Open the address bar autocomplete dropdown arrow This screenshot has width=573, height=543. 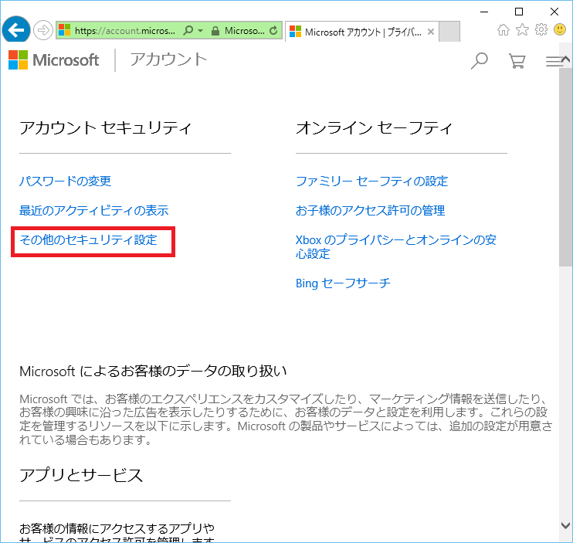[x=201, y=31]
